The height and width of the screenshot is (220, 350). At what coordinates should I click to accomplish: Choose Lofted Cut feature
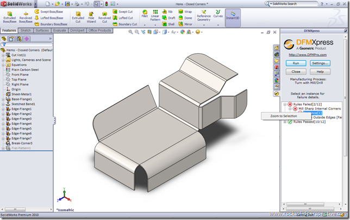123,18
